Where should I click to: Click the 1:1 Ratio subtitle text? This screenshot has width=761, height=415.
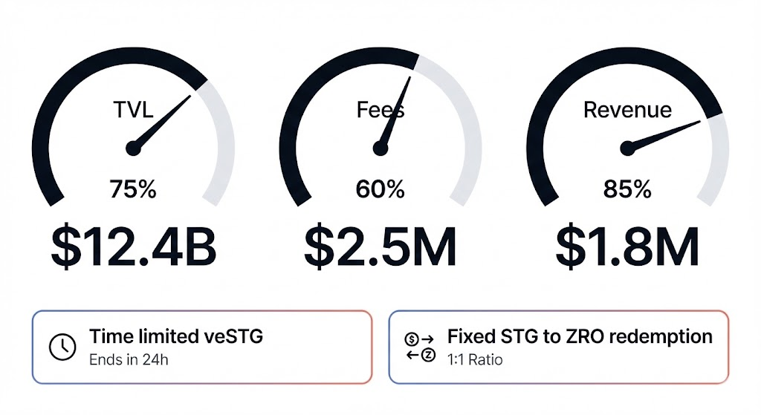click(475, 360)
